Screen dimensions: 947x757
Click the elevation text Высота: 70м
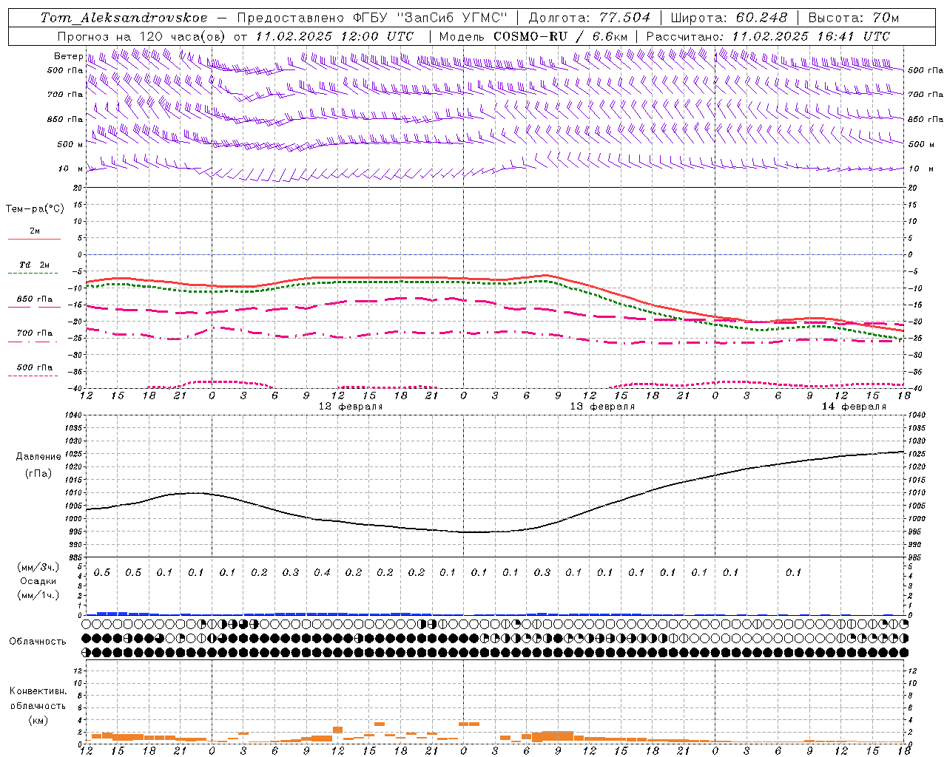click(854, 18)
